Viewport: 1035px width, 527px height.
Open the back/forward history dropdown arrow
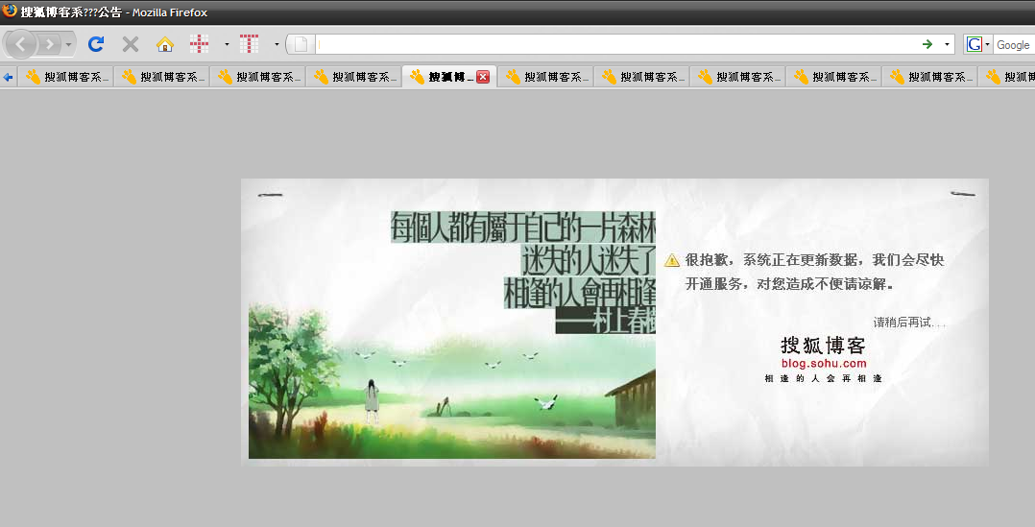click(68, 45)
